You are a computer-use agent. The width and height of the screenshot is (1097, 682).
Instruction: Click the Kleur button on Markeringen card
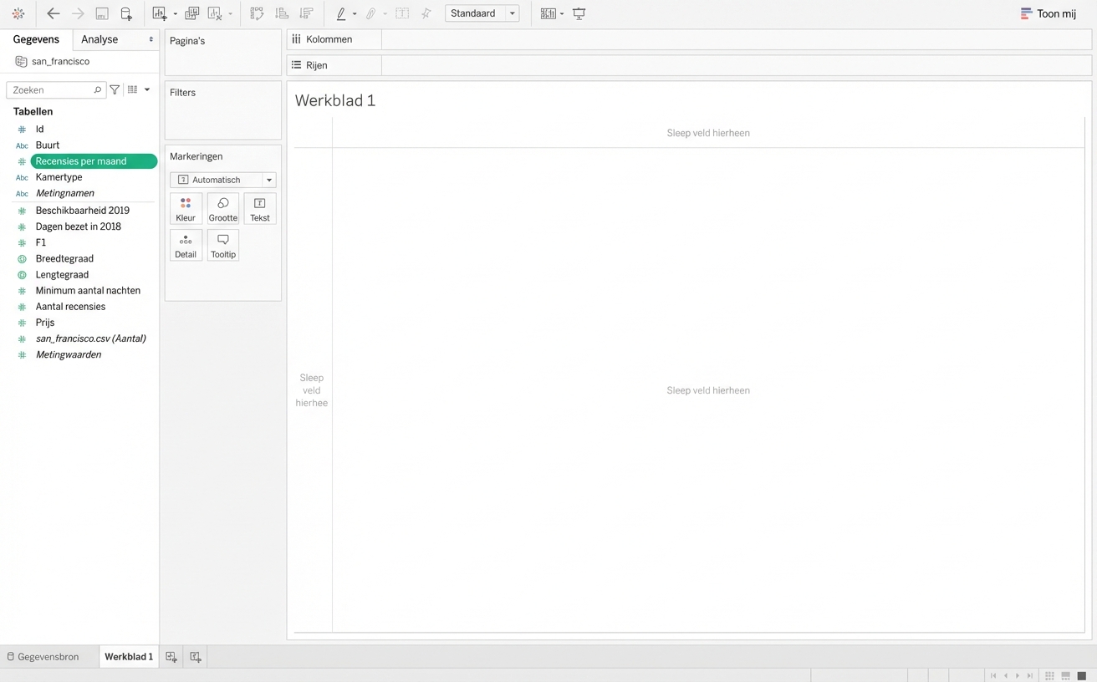pyautogui.click(x=186, y=209)
